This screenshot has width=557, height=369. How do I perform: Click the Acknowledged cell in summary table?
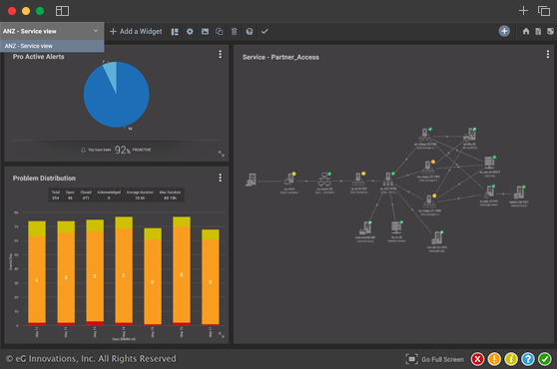(109, 194)
